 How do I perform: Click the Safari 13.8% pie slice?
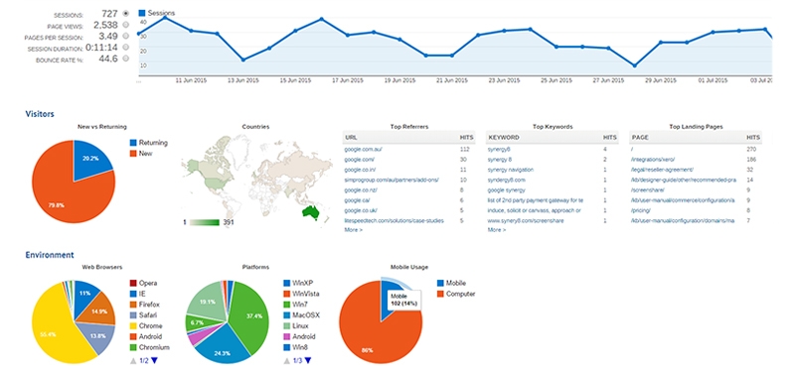(x=96, y=335)
